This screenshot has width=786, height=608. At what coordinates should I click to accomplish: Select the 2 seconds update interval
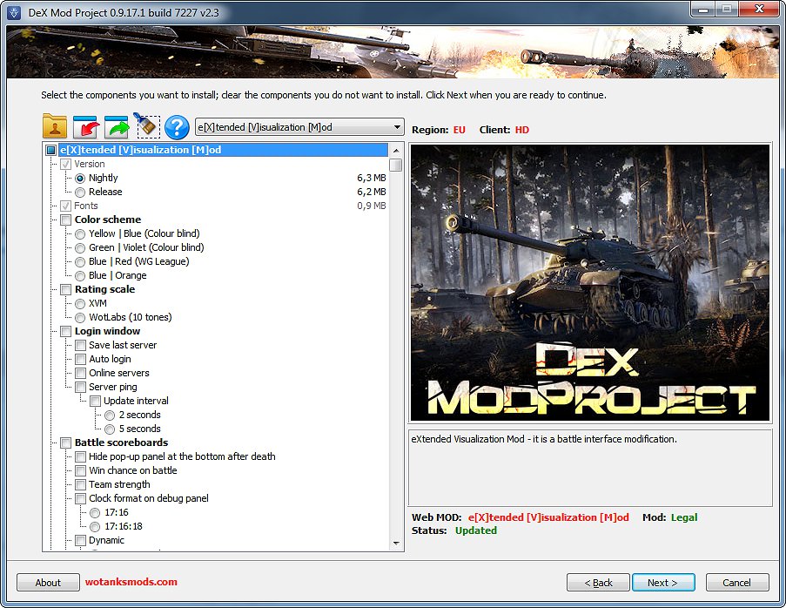[x=110, y=415]
